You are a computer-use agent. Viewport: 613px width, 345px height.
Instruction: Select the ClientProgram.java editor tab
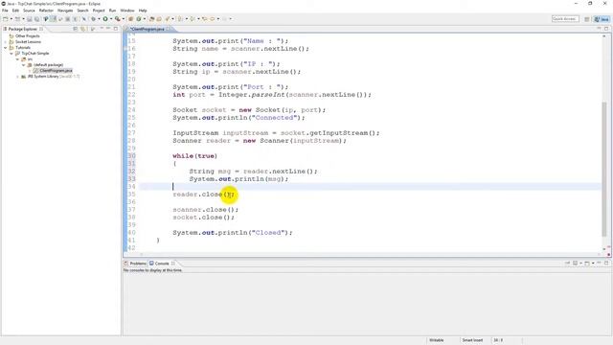click(x=147, y=29)
